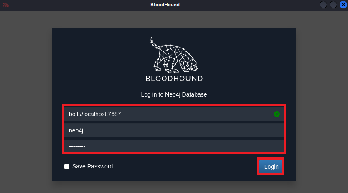Image resolution: width=348 pixels, height=193 pixels.
Task: Enable the Save Password checkbox
Action: (x=66, y=166)
